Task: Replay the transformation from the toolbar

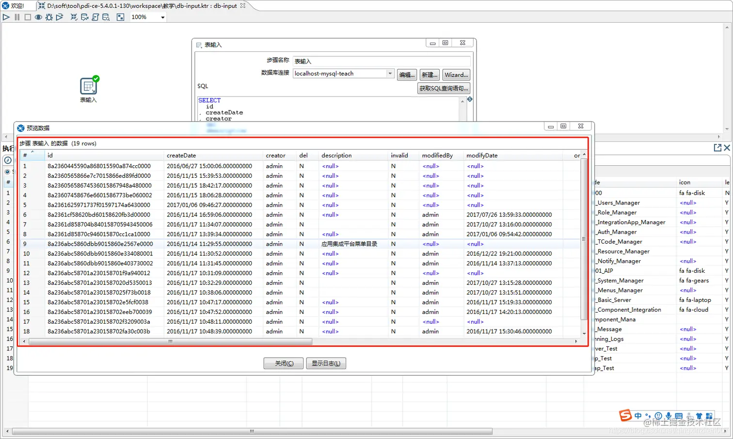Action: click(x=60, y=17)
